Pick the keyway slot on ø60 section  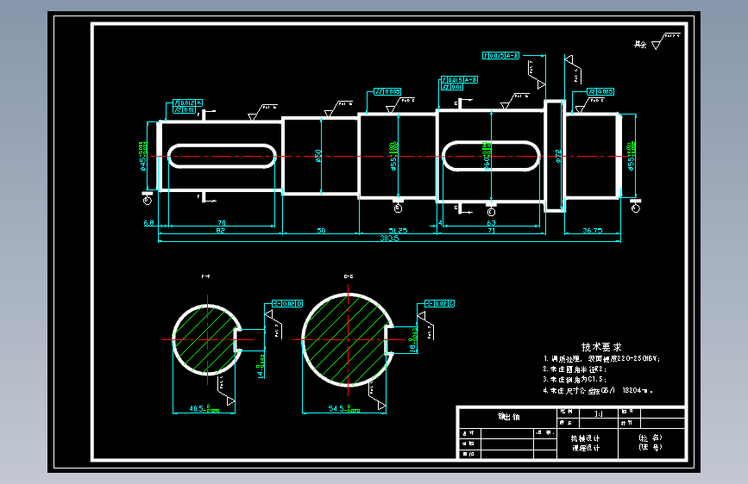coord(491,156)
